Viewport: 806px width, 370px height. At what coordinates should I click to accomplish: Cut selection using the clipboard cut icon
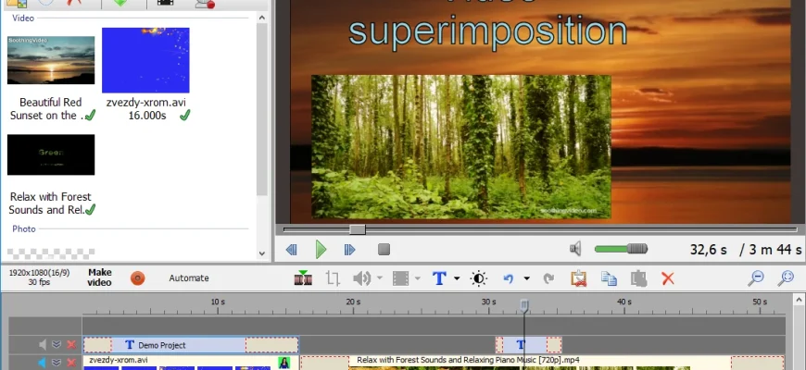[579, 278]
